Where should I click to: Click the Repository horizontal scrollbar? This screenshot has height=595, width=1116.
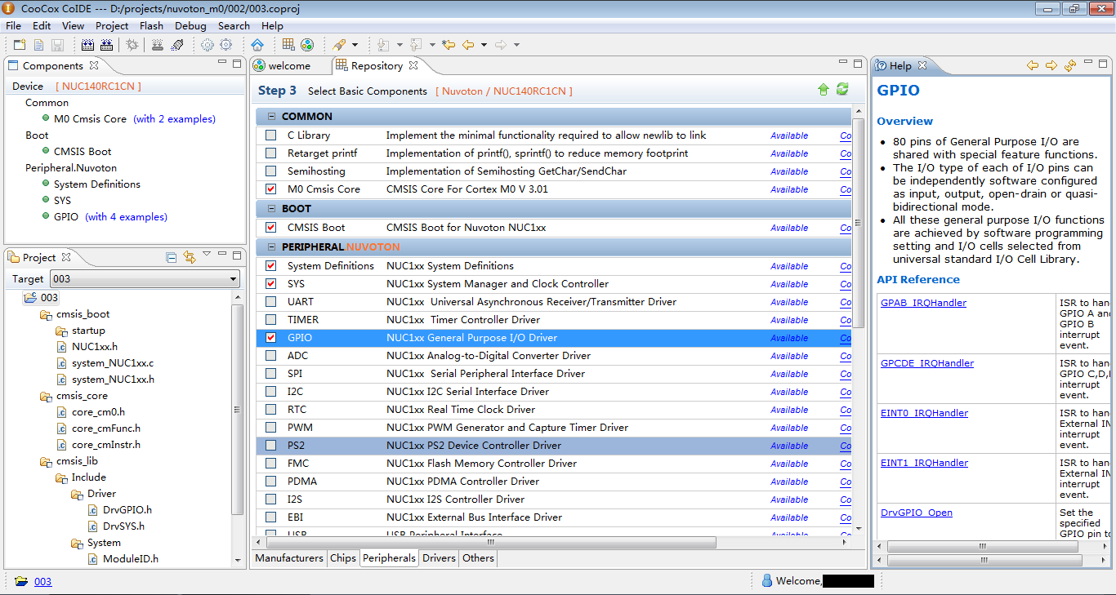coord(491,542)
